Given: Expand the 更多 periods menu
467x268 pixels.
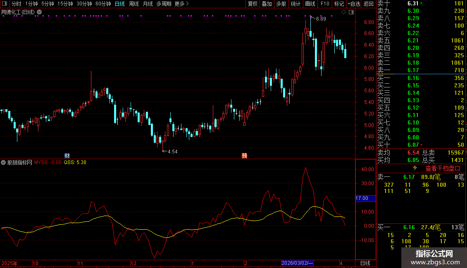Looking at the screenshot, I should [x=181, y=4].
